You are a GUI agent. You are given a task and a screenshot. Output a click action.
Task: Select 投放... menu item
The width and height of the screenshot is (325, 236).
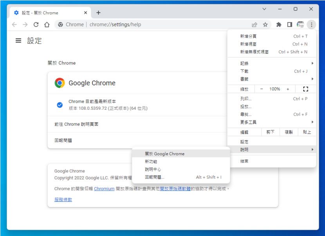coord(272,107)
